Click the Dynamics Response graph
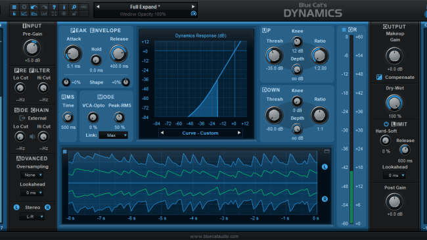This screenshot has height=240, width=427. tap(200, 79)
